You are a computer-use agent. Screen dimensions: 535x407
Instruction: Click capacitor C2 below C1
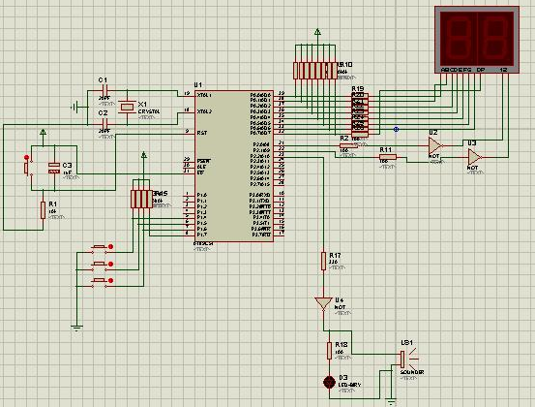click(105, 124)
